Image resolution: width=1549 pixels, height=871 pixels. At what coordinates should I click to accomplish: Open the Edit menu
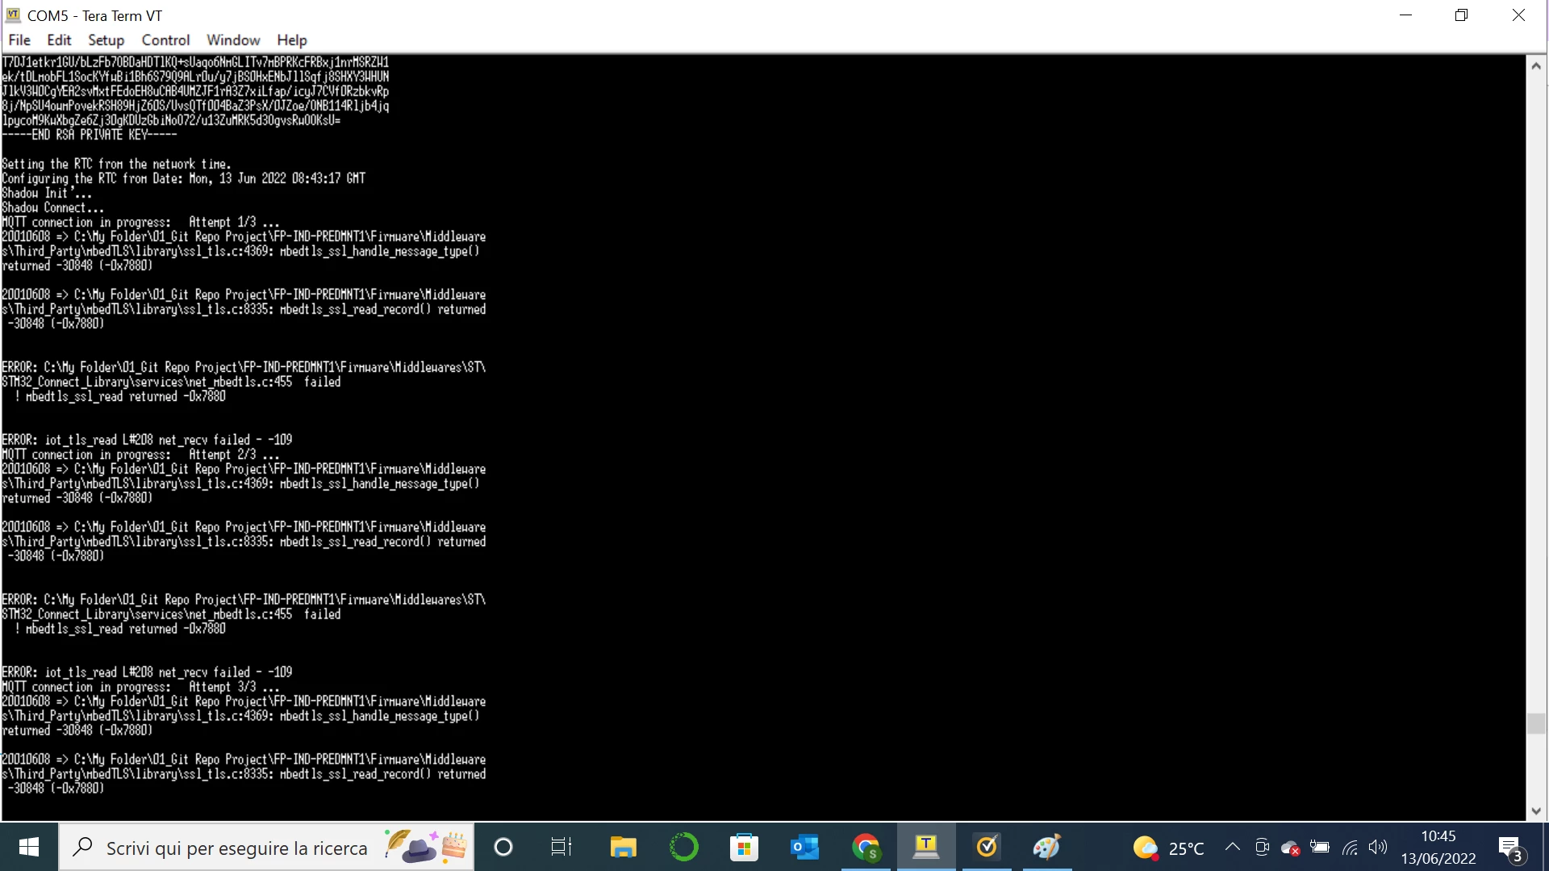tap(59, 40)
